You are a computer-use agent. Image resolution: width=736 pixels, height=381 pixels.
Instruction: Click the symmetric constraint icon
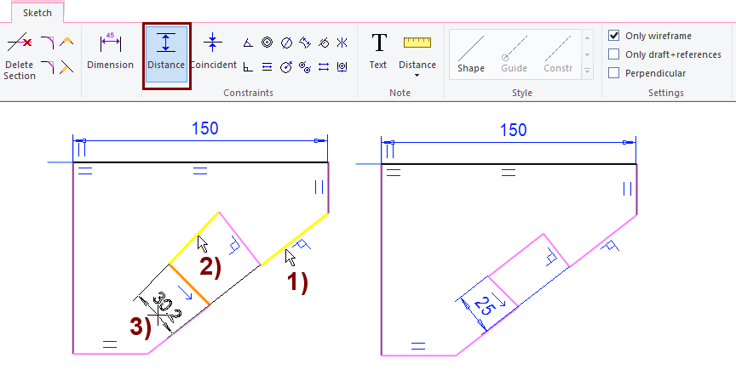pos(342,43)
